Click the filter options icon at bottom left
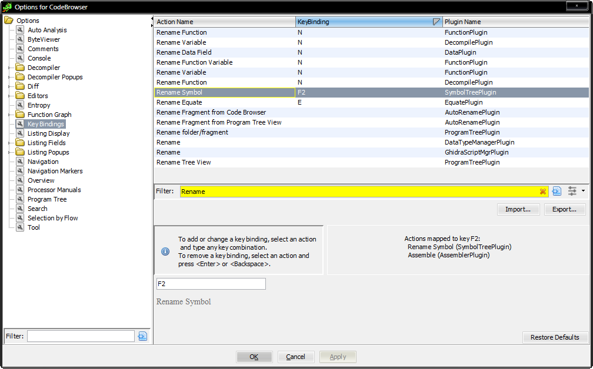Viewport: 593px width, 369px height. click(141, 336)
